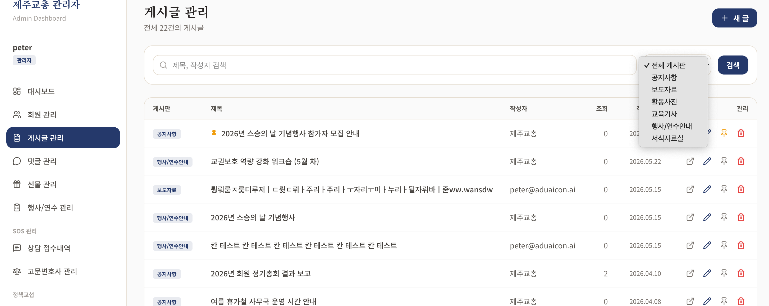Viewport: 769px width, 306px height.
Task: Open title 여름 휴가철 사무국 운영 시간 안내
Action: coord(263,302)
